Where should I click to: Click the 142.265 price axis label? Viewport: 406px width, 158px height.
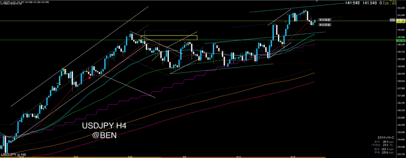400,8
